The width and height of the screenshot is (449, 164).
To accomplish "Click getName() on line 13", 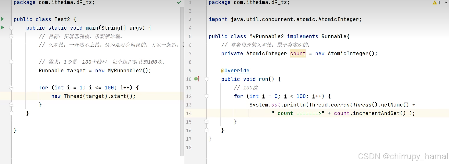I will [395, 105].
